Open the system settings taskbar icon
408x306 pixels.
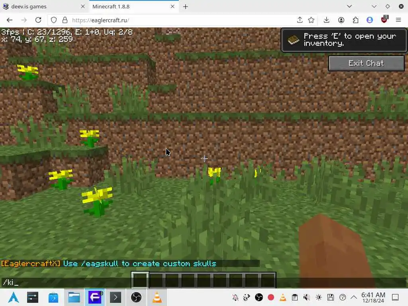coord(33,297)
